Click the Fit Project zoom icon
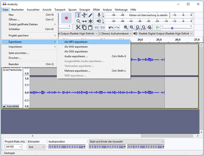Screen dimensions: 204x156 [143, 28]
